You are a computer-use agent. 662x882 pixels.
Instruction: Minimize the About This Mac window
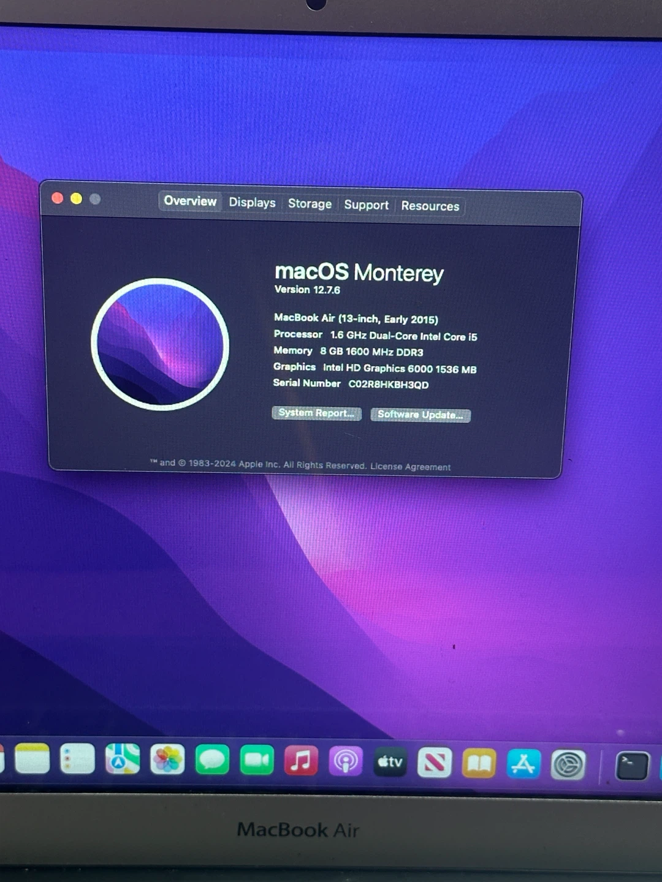coord(77,198)
